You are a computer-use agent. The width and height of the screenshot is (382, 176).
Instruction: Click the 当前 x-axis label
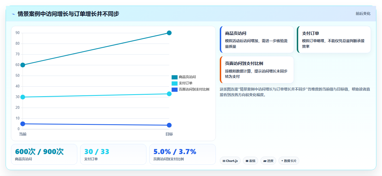tap(23, 134)
